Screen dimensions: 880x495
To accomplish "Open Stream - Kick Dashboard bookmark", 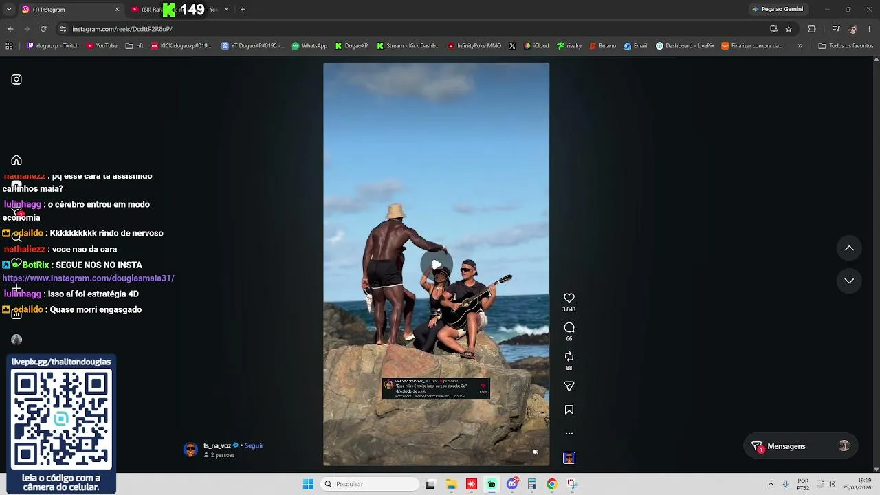I will (x=408, y=46).
